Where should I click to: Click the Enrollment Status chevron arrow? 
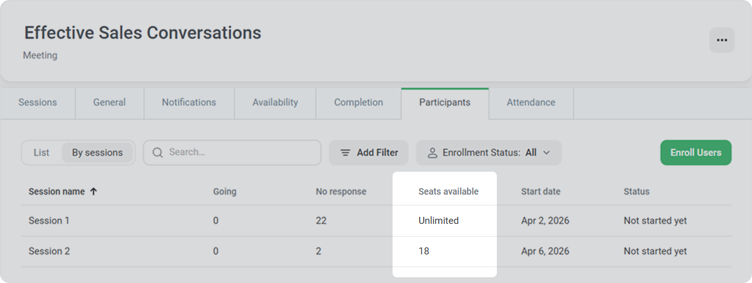(x=546, y=153)
